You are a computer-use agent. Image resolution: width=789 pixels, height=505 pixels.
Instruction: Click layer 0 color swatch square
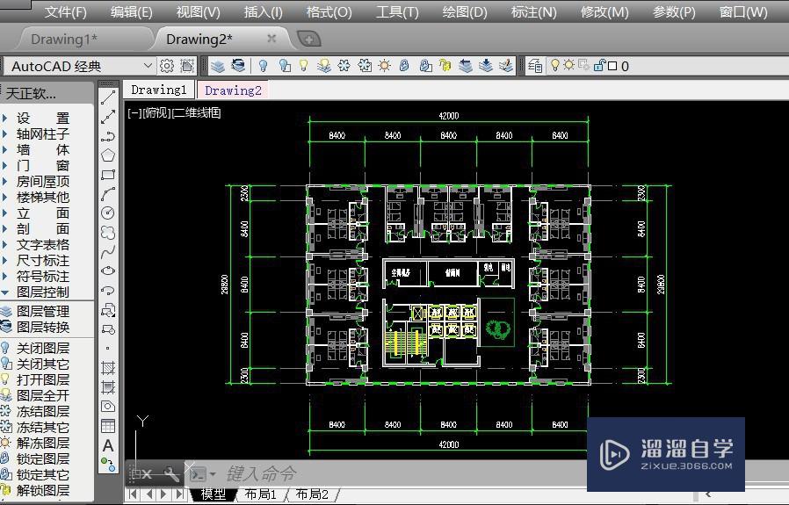(612, 66)
